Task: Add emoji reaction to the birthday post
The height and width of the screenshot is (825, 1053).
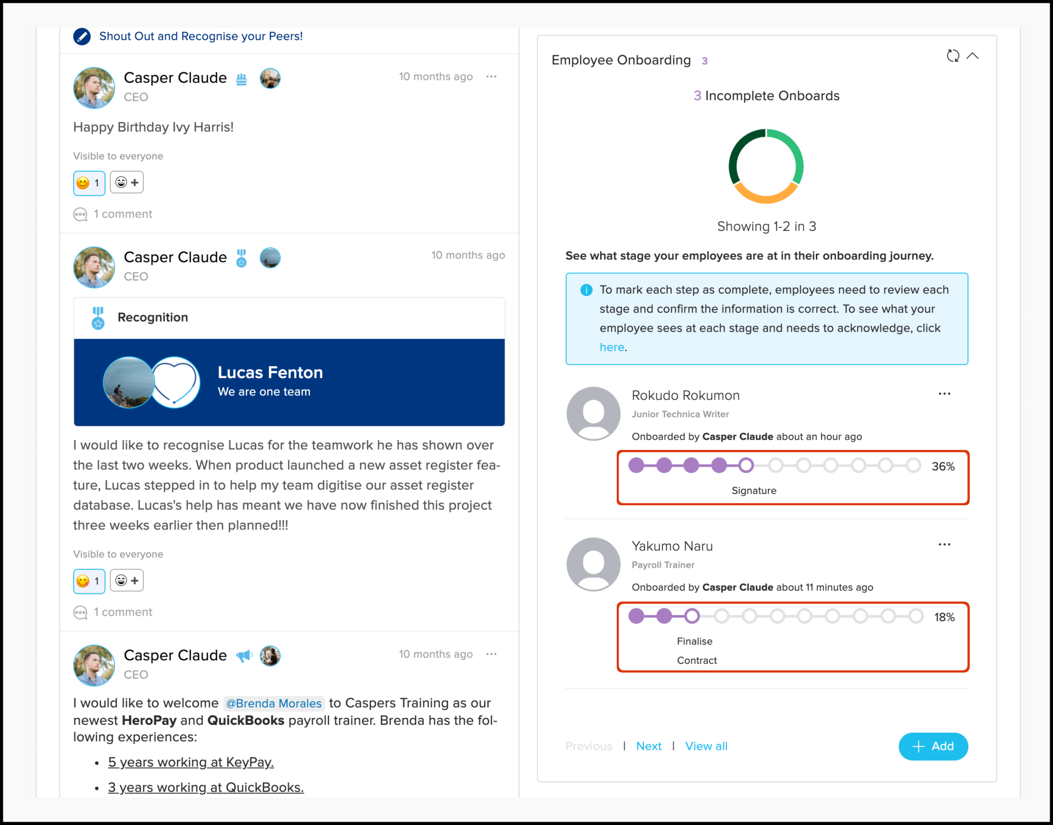Action: pyautogui.click(x=126, y=183)
